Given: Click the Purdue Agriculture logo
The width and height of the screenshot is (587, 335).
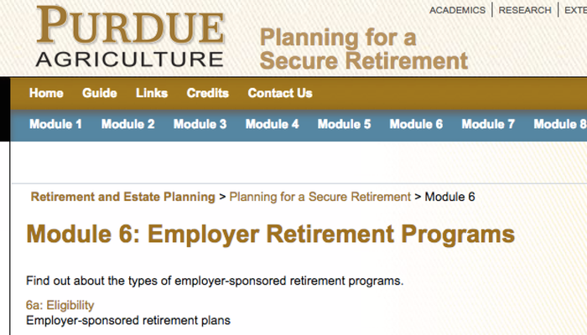Looking at the screenshot, I should (130, 37).
